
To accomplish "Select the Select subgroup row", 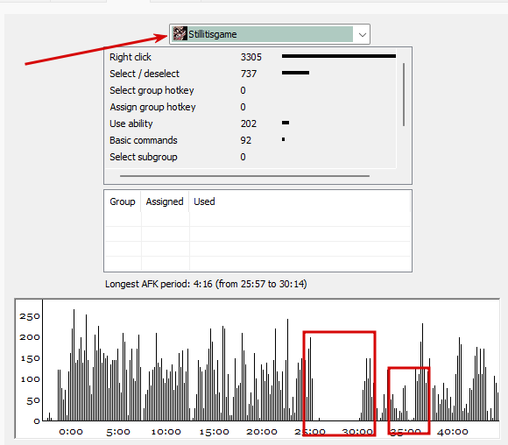I will point(250,157).
